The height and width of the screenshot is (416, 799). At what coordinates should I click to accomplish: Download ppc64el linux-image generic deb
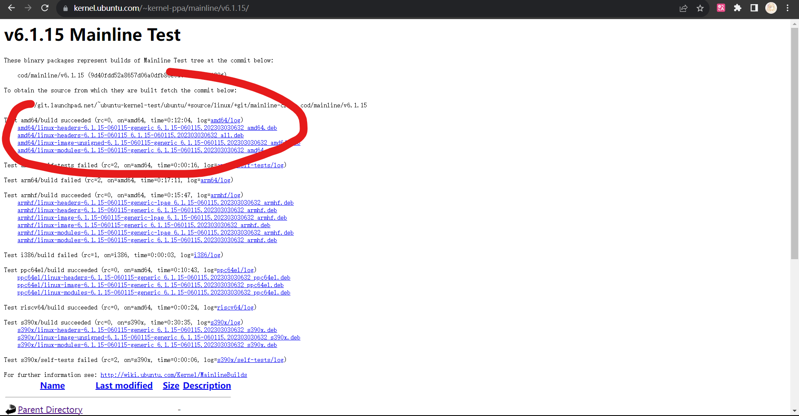tap(150, 285)
